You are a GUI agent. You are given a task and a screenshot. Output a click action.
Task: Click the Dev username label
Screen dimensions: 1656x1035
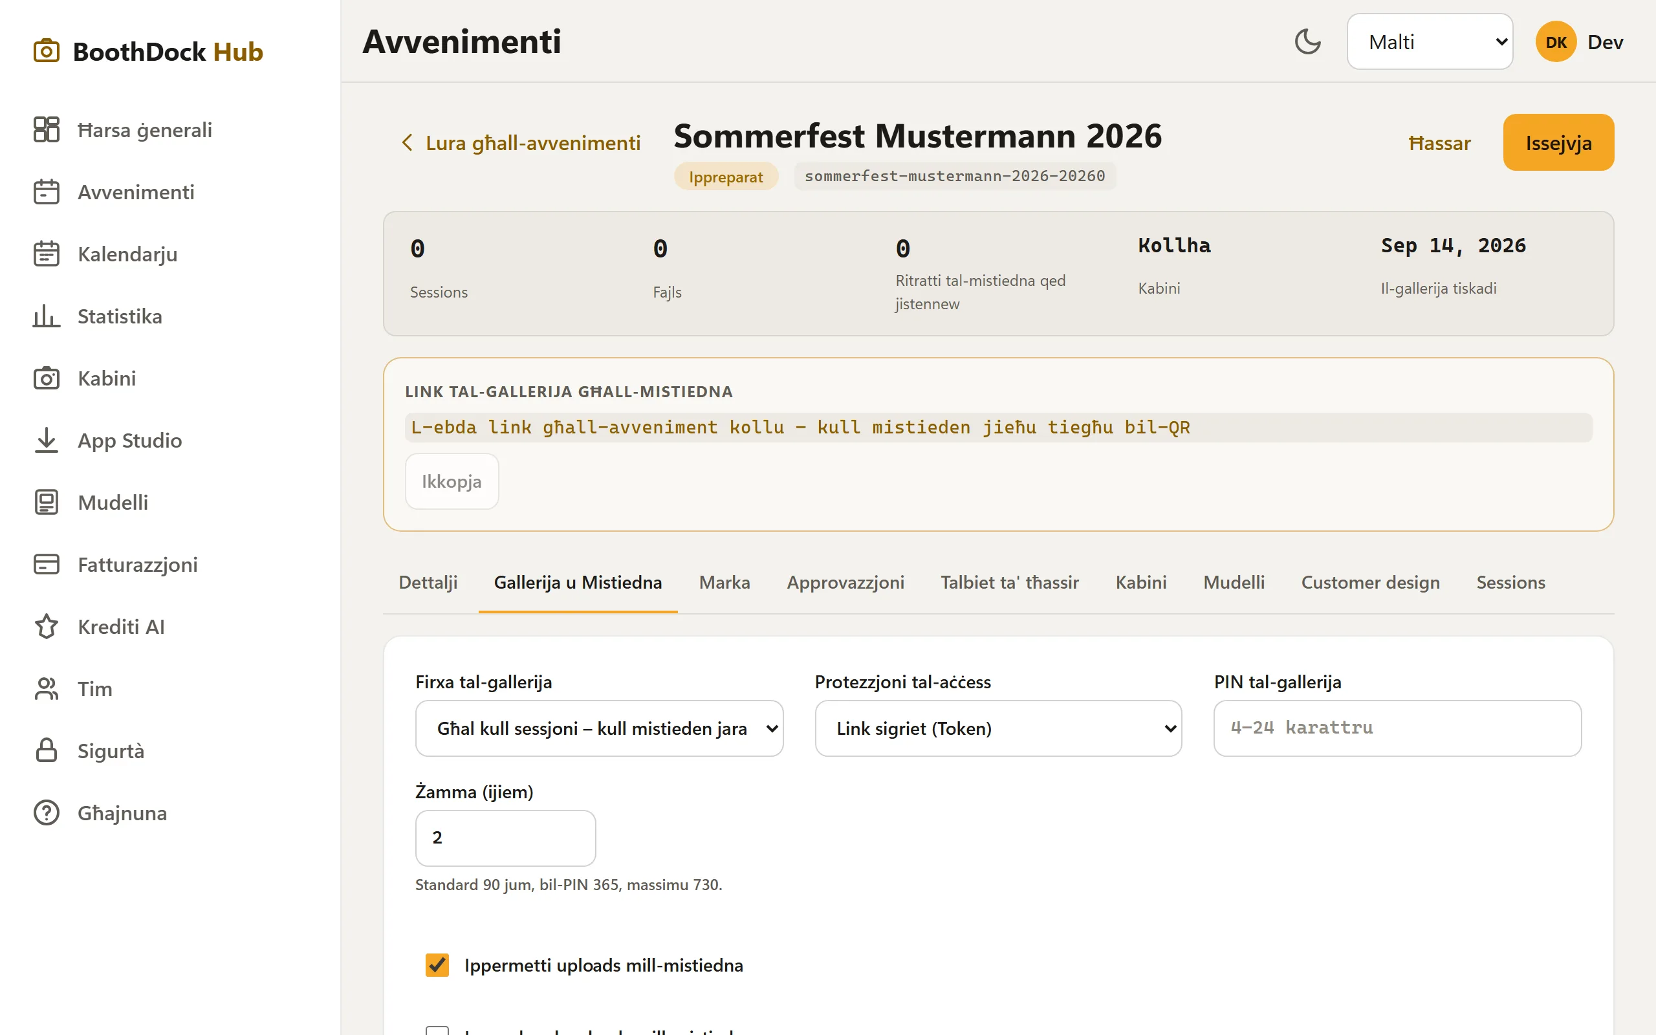(x=1605, y=43)
